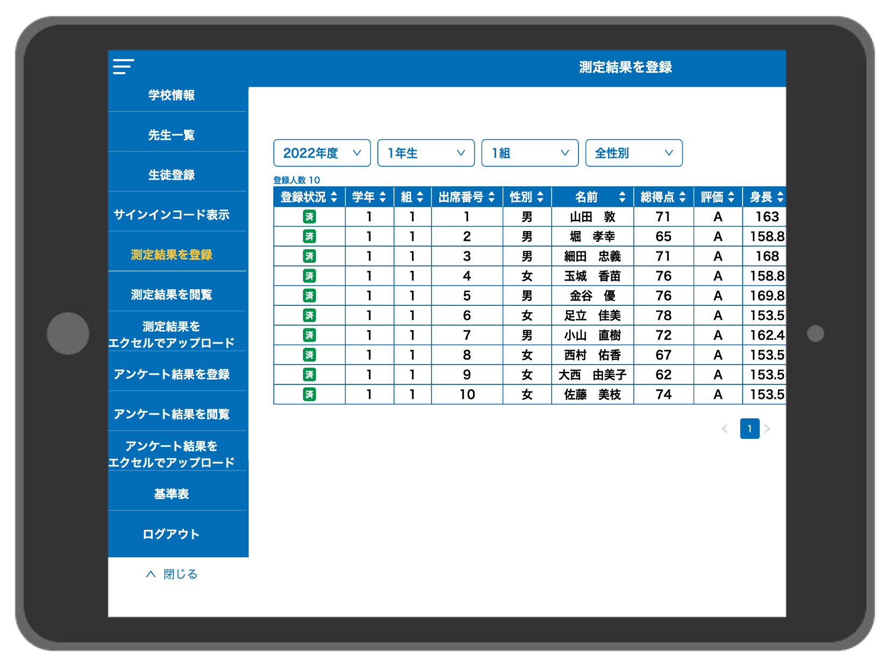
Task: Click total score 62 for 大西 由美子
Action: (x=663, y=375)
